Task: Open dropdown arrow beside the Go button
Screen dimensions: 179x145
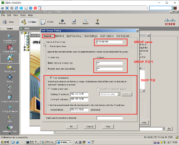Action: pos(163,129)
